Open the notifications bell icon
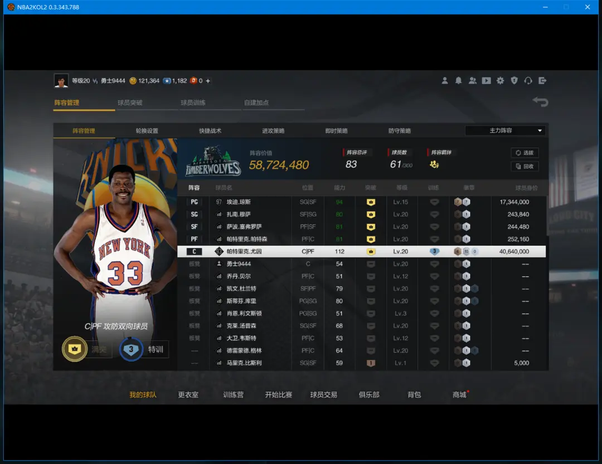 tap(458, 81)
